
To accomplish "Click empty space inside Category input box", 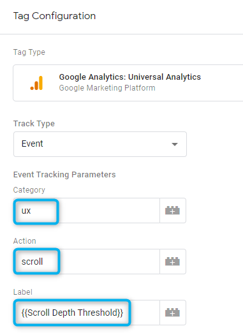I will click(108, 211).
